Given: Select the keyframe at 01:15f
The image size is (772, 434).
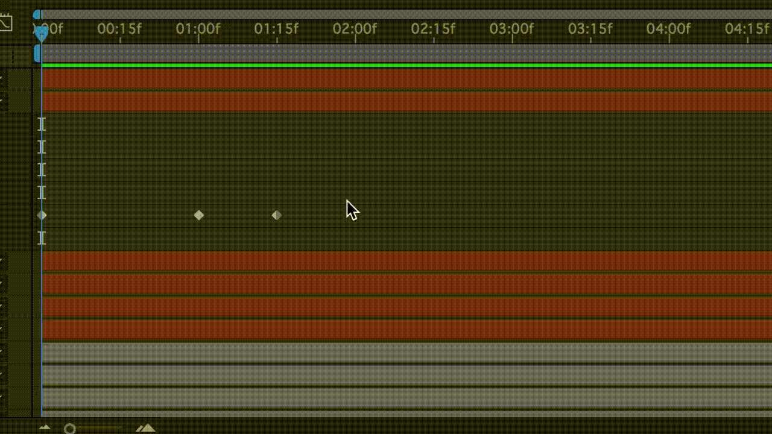Looking at the screenshot, I should pos(276,215).
